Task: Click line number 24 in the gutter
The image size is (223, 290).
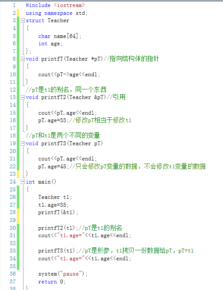Action: pos(13,182)
